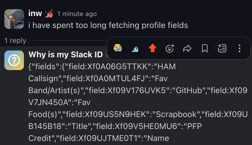Image resolution: width=252 pixels, height=145 pixels.
Task: Add message to a list via checklist icon
Action: (x=222, y=48)
